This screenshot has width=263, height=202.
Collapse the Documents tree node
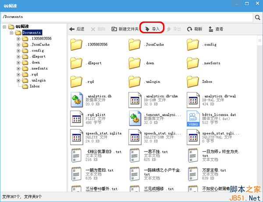pos(11,33)
